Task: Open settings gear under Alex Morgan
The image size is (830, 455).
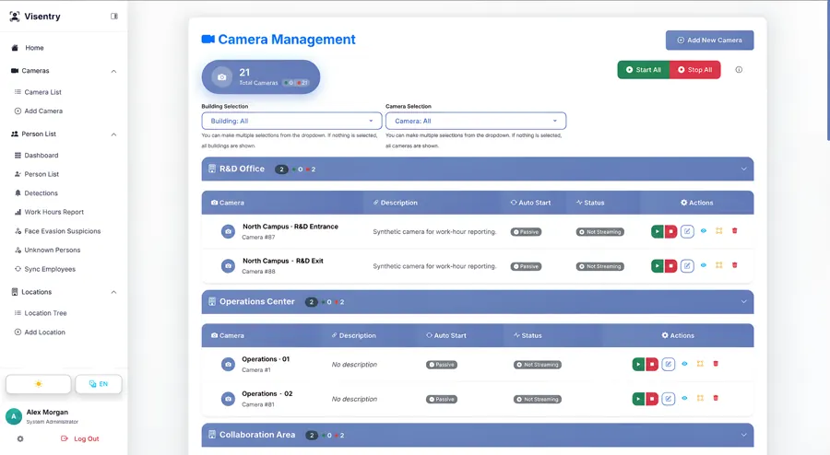Action: click(x=20, y=438)
